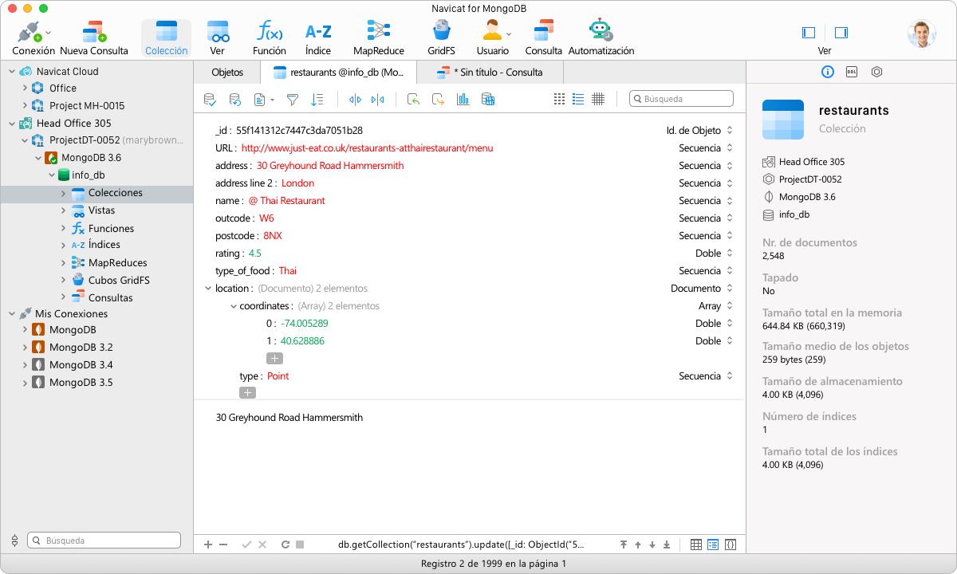The height and width of the screenshot is (574, 957).
Task: Open the Sin título - Consulta tab
Action: 490,73
